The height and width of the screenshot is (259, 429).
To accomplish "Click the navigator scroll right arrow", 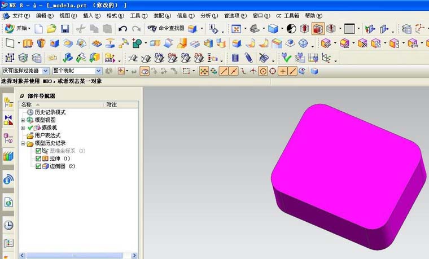I will coord(134,256).
